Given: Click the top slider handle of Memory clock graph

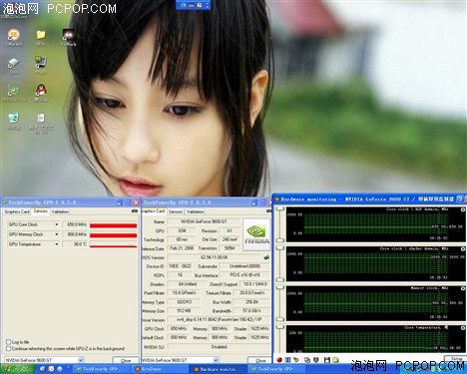Looking at the screenshot, I should click(x=280, y=287).
